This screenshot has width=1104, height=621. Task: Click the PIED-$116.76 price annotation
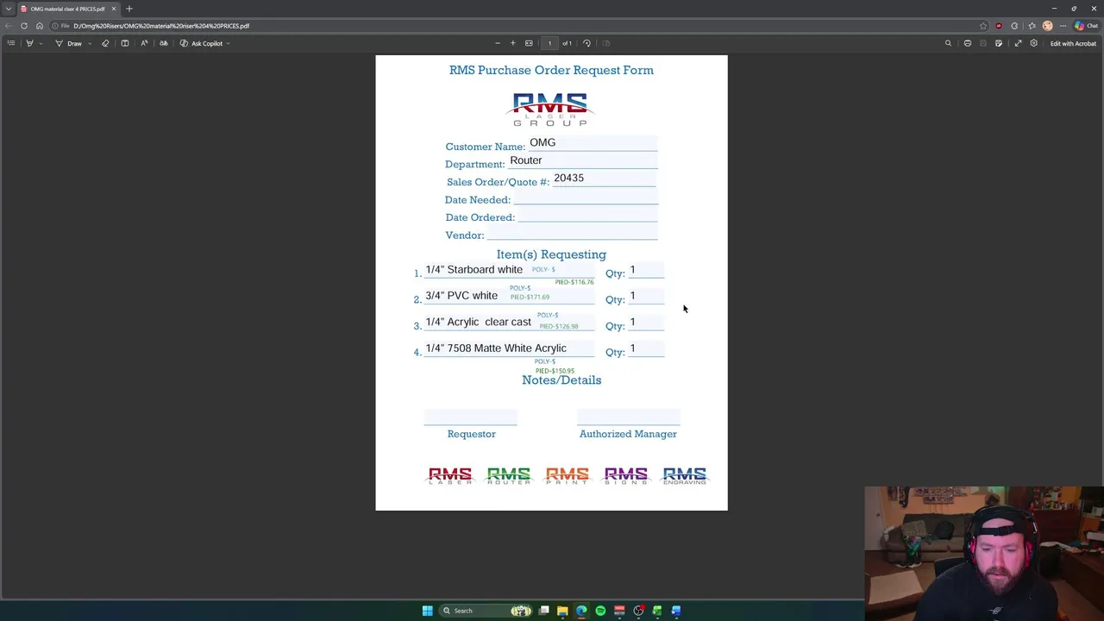click(574, 282)
